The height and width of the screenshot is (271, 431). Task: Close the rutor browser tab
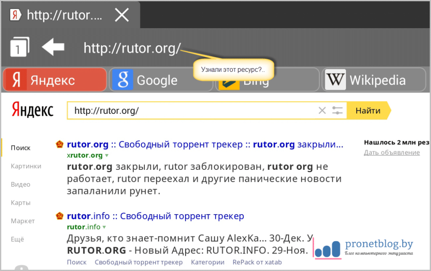pos(122,15)
